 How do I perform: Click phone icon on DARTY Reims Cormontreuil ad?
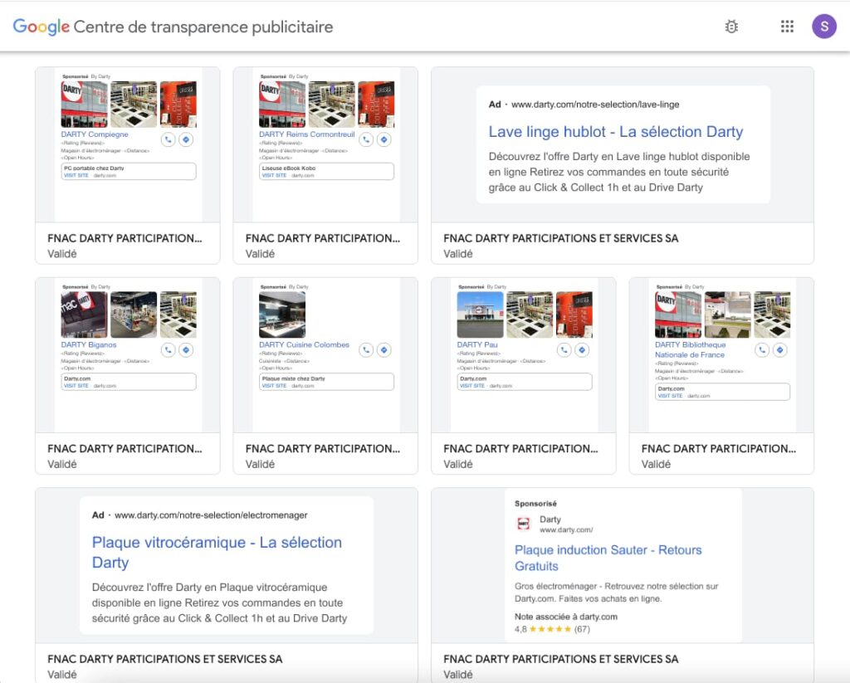(x=366, y=140)
